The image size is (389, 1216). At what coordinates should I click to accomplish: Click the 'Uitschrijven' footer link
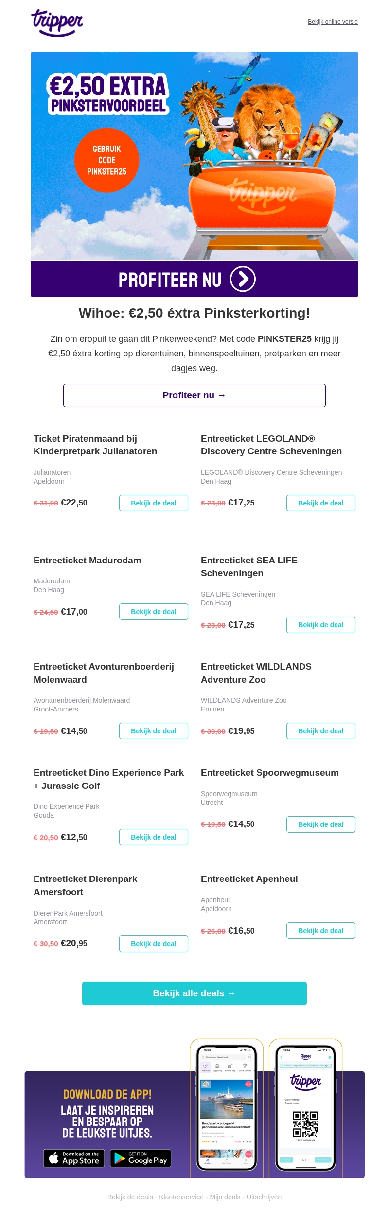(264, 1197)
